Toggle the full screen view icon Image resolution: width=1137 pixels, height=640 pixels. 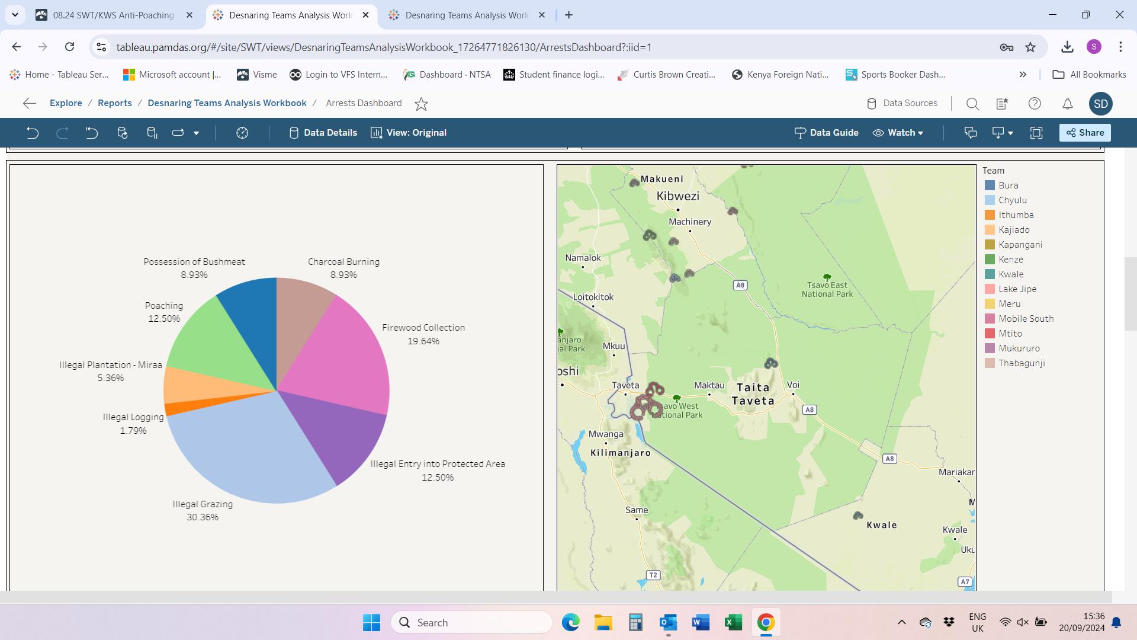point(1036,133)
